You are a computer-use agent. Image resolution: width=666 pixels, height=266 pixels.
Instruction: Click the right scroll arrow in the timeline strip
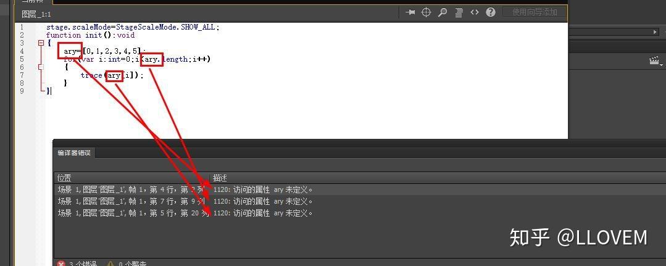656,32
